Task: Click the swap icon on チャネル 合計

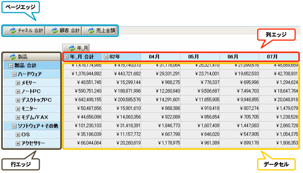Action: tap(13, 30)
